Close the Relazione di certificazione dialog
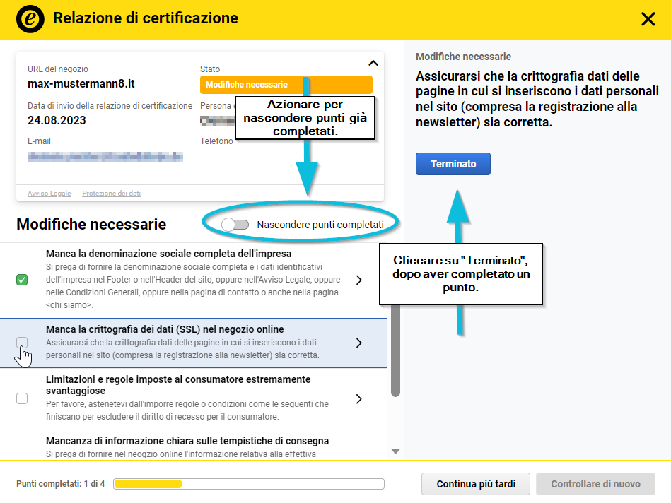 tap(648, 19)
